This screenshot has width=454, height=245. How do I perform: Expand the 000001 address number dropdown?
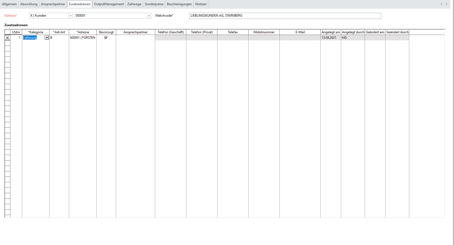tap(149, 16)
